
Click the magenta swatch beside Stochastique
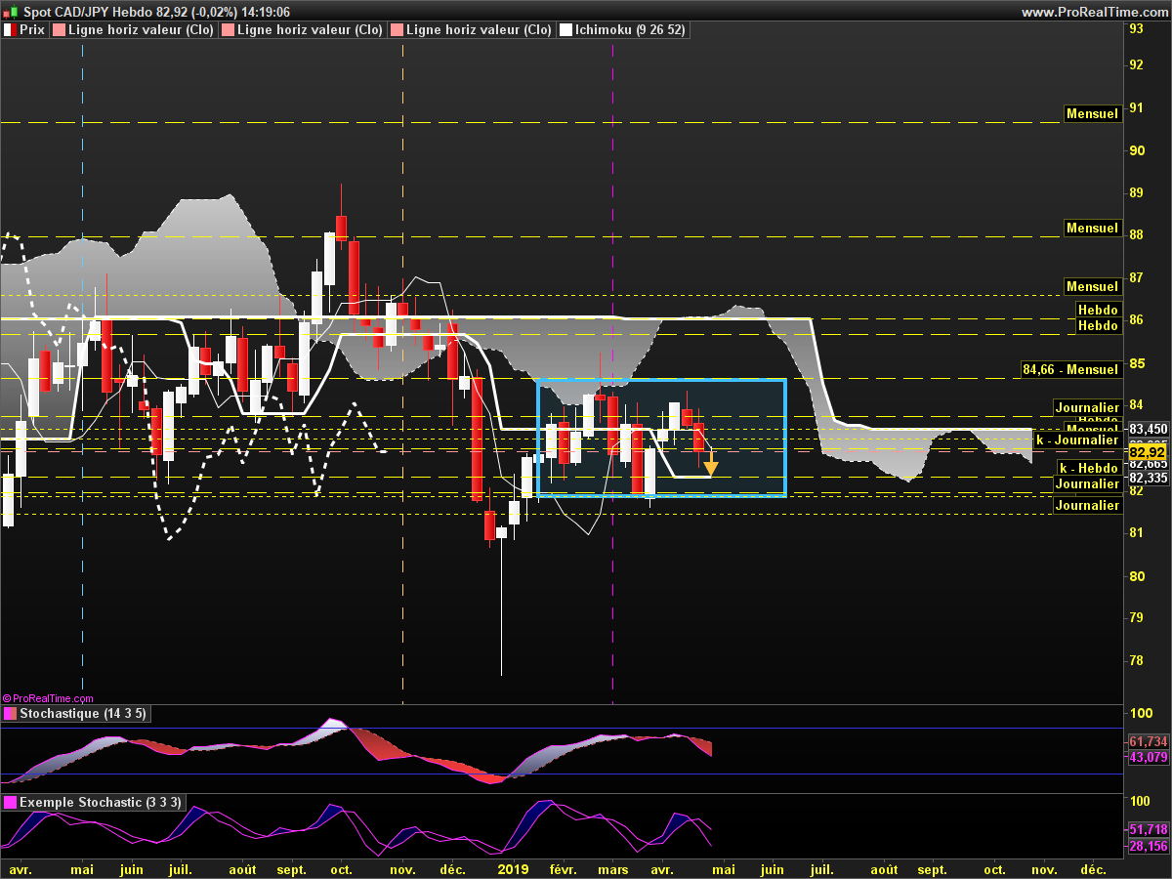[11, 714]
